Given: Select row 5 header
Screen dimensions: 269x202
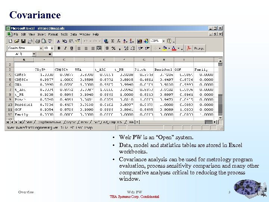Looking at the screenshot, I should pyautogui.click(x=10, y=80).
